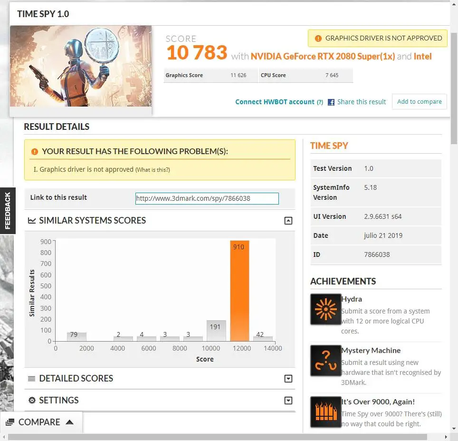Screen dimensions: 458x441
Task: Open the What is this? link
Action: (x=153, y=170)
